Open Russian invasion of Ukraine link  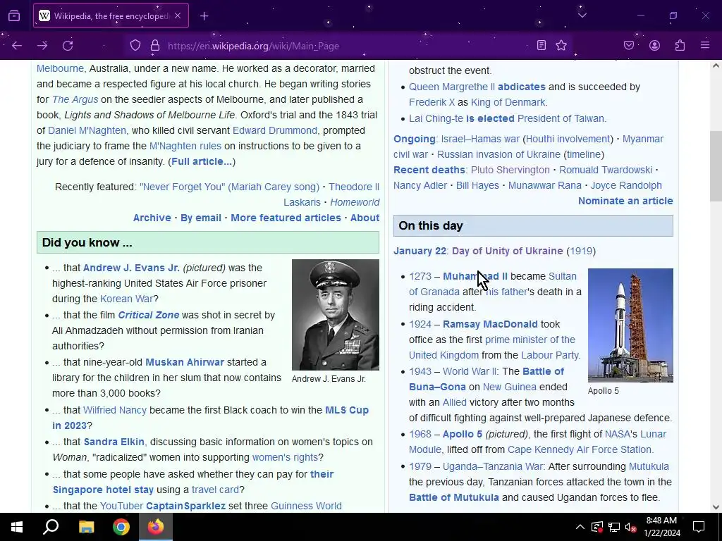pos(498,154)
